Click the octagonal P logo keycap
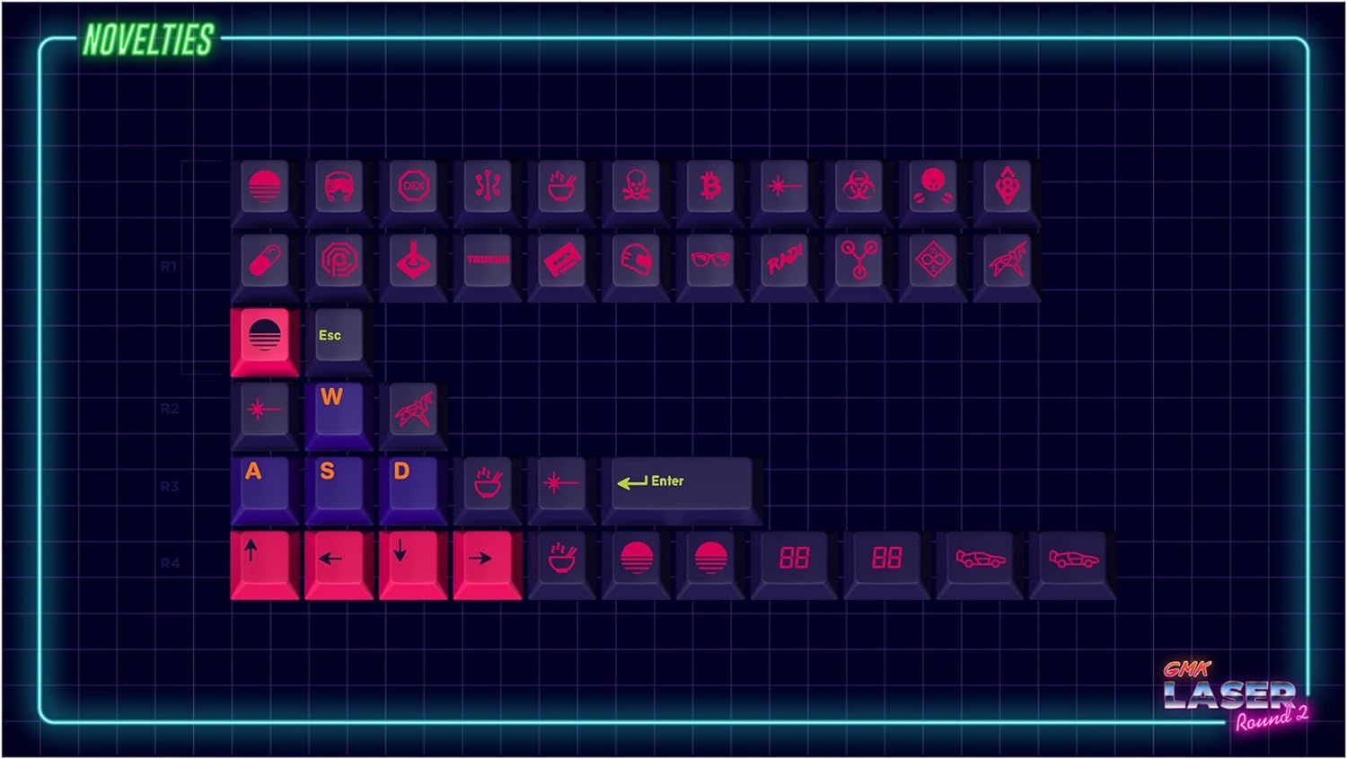Screen dimensions: 1347x759 pyautogui.click(x=339, y=267)
